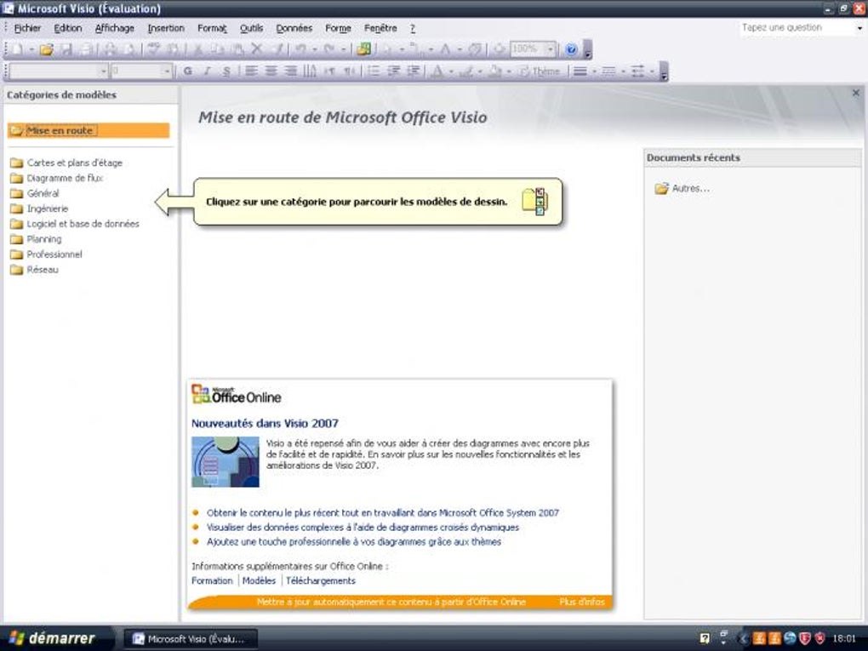Screen dimensions: 868x651
Task: Click the Line ends arrows icon
Action: click(637, 71)
